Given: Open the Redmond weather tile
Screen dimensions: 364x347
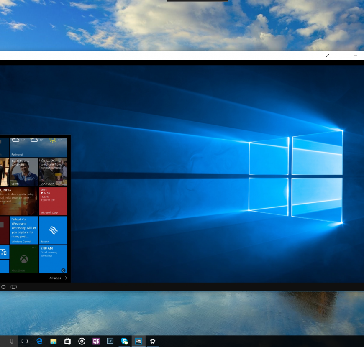Looking at the screenshot, I should 38,148.
